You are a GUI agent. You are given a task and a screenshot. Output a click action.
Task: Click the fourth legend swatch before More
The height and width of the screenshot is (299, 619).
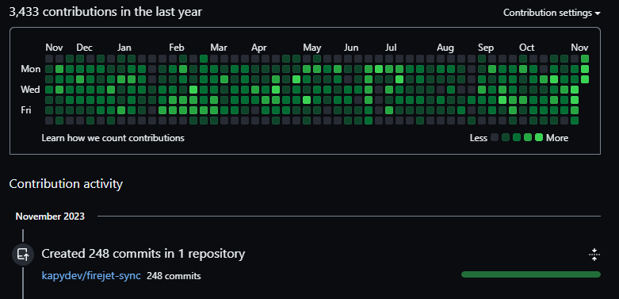pyautogui.click(x=528, y=137)
